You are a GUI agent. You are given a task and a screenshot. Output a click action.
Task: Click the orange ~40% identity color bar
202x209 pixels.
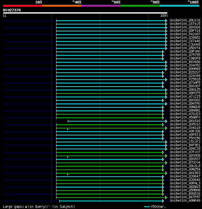(x=62, y=6)
